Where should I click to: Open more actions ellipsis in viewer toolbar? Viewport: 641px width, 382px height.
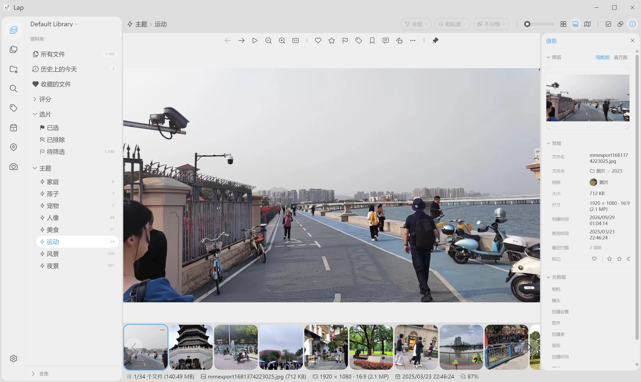(413, 41)
